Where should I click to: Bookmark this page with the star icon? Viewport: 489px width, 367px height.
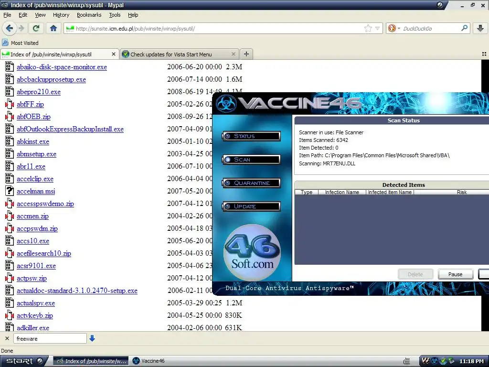[x=368, y=28]
